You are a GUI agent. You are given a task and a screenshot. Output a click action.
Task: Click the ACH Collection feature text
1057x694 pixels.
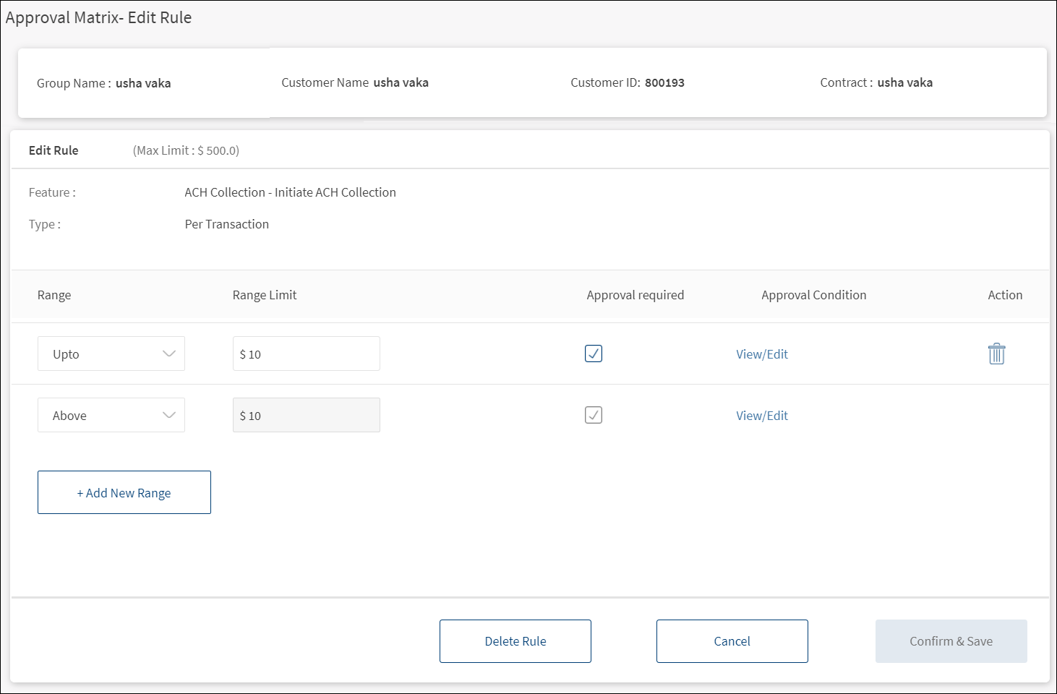(x=290, y=192)
